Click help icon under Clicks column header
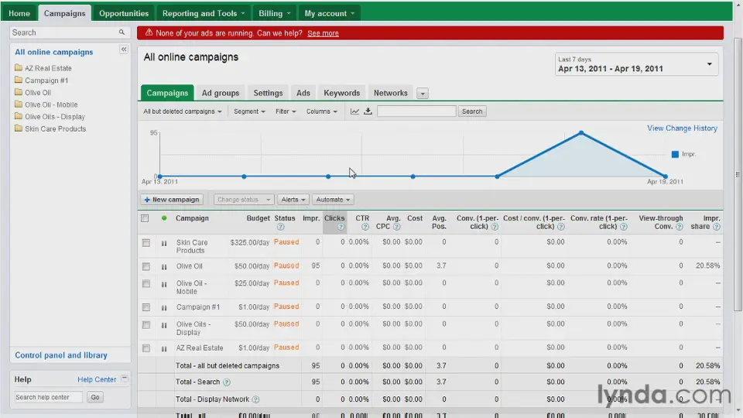Screen dimensions: 743x418 click(x=341, y=227)
